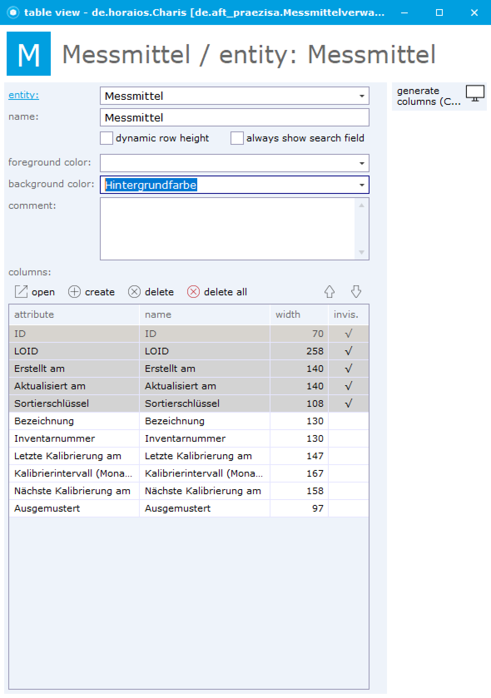Click the generate columns monitor icon
The image size is (491, 698).
click(475, 94)
